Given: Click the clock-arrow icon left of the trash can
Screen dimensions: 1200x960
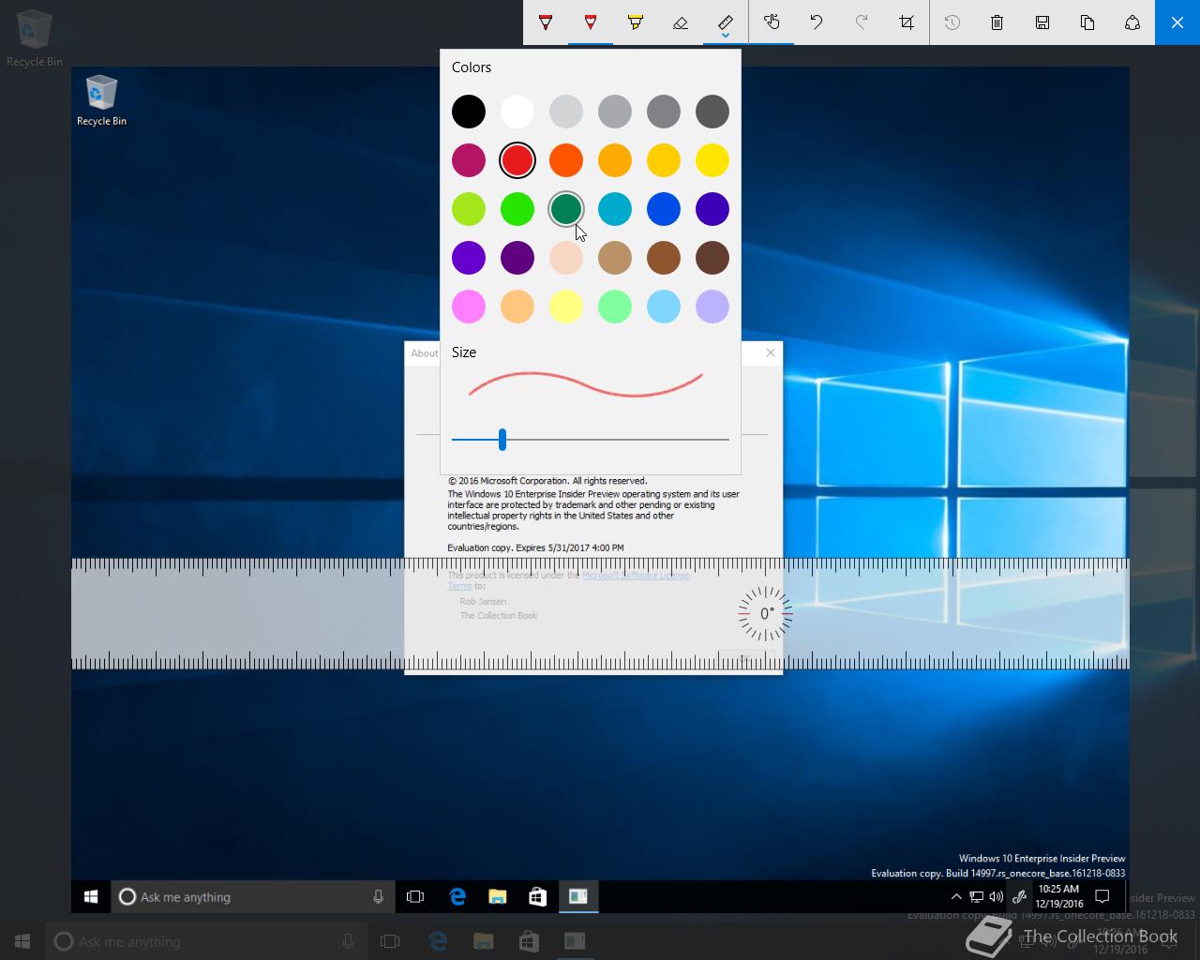Looking at the screenshot, I should pyautogui.click(x=952, y=22).
